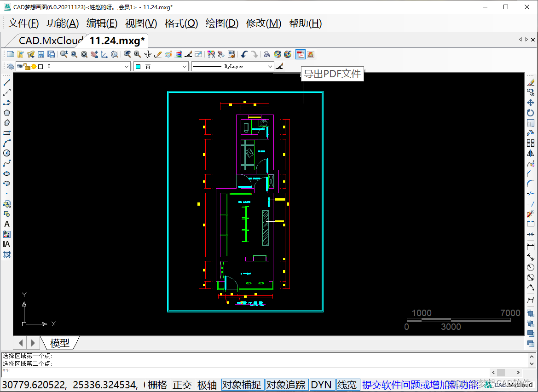Choose the Rotate tool in right toolbar
Image resolution: width=538 pixels, height=392 pixels.
pyautogui.click(x=531, y=112)
